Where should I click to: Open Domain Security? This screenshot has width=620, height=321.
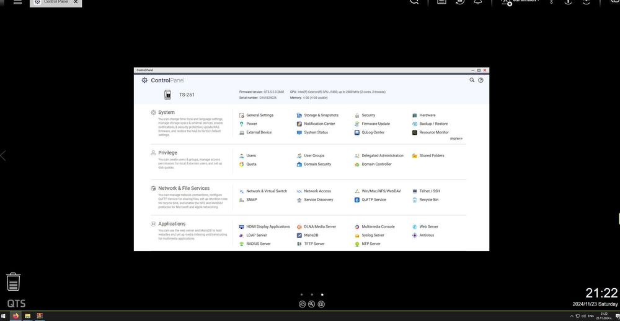tap(314, 165)
